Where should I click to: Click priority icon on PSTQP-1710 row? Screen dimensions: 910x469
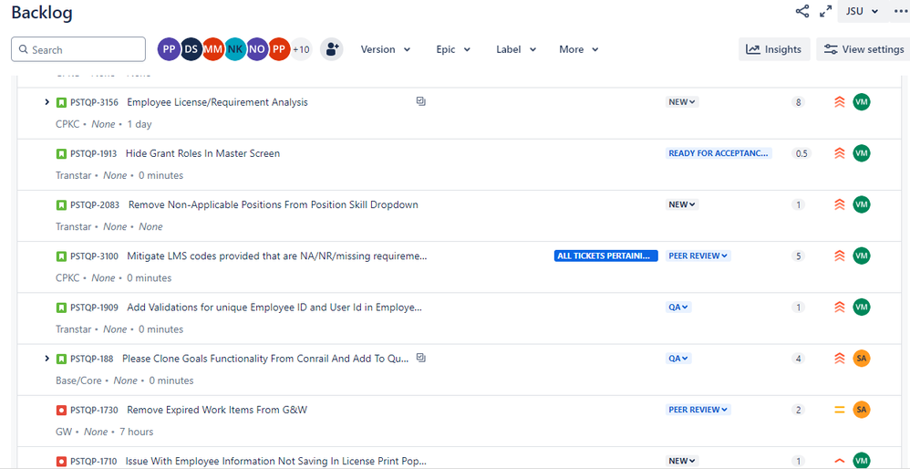[839, 461]
